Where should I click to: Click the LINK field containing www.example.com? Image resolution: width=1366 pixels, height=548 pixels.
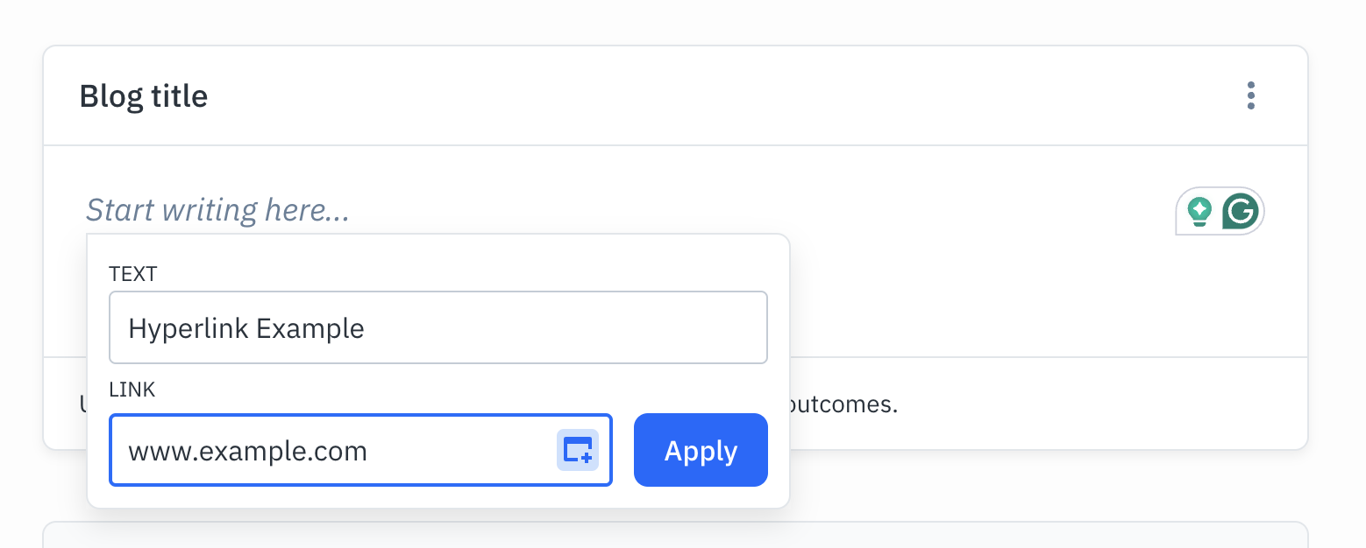click(307, 450)
